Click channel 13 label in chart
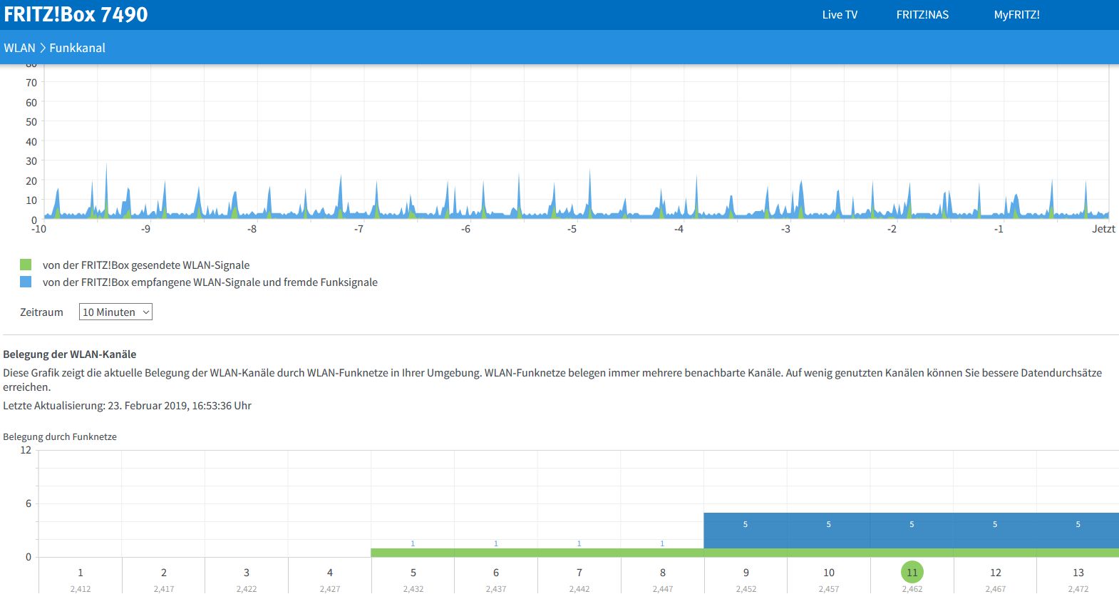Viewport: 1119px width, 604px height. pyautogui.click(x=1078, y=573)
